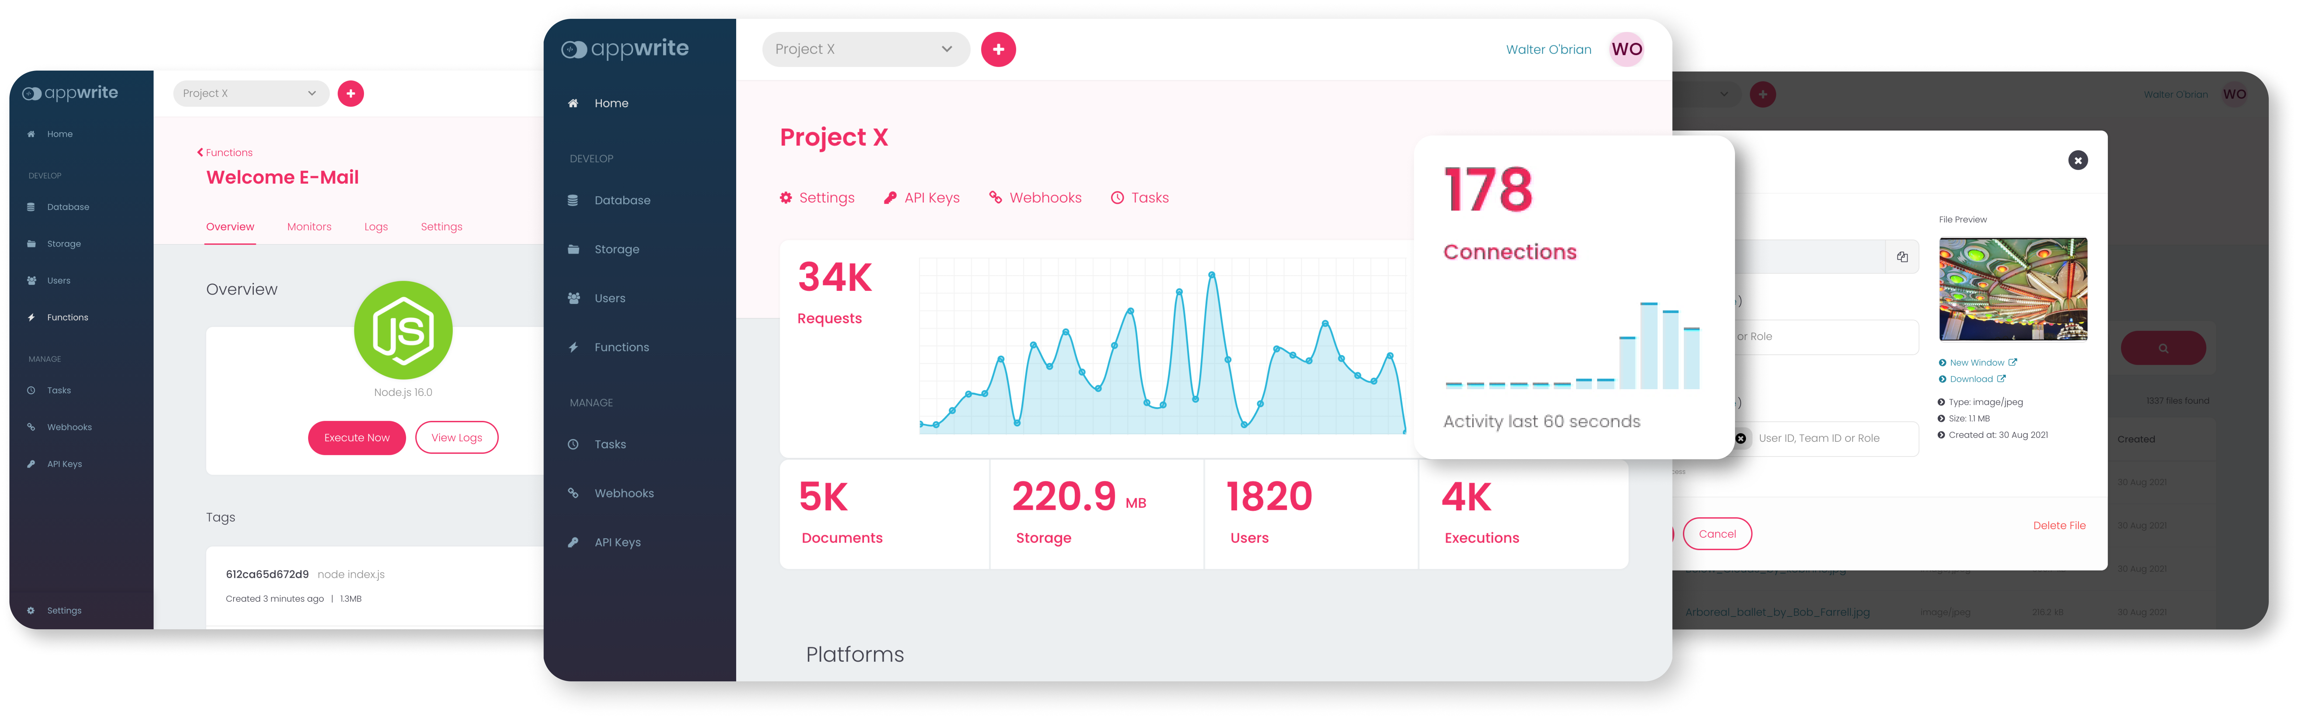Click the copy icon in file dialog
Viewport: 2297px width, 719px height.
[x=1902, y=257]
